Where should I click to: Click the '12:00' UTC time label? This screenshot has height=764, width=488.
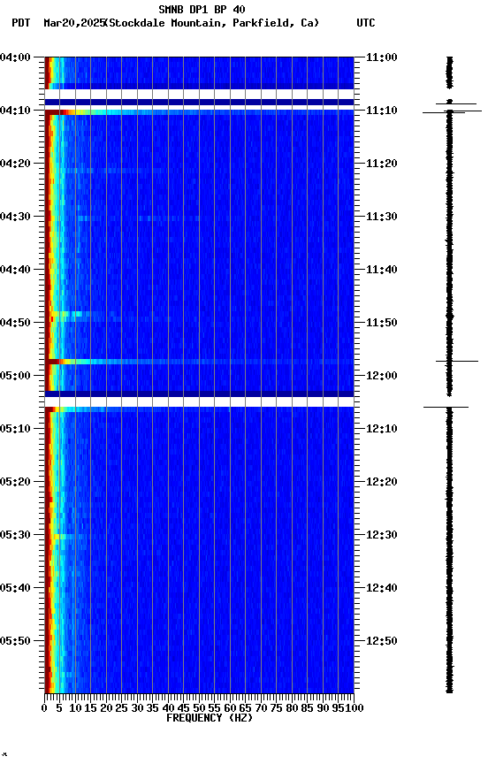(x=382, y=376)
